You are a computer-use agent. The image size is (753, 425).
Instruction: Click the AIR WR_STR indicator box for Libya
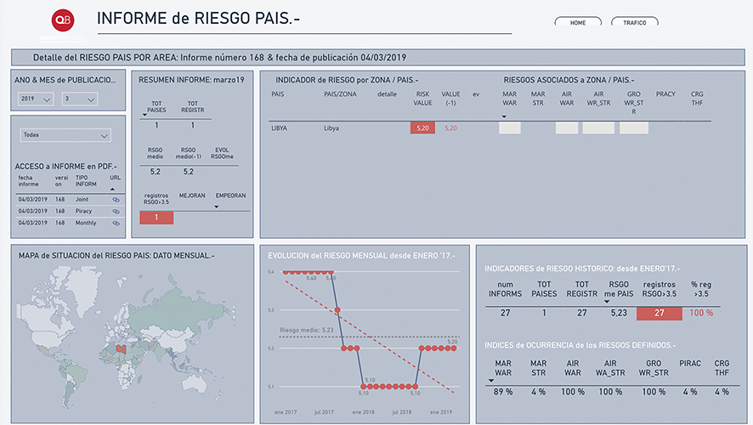click(598, 127)
